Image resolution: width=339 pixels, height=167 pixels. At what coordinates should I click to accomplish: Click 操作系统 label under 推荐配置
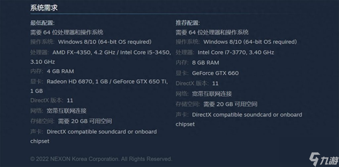click(188, 42)
